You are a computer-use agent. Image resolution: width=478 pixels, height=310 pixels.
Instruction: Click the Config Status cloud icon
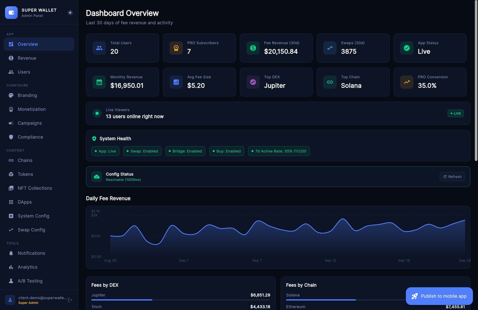tap(97, 177)
